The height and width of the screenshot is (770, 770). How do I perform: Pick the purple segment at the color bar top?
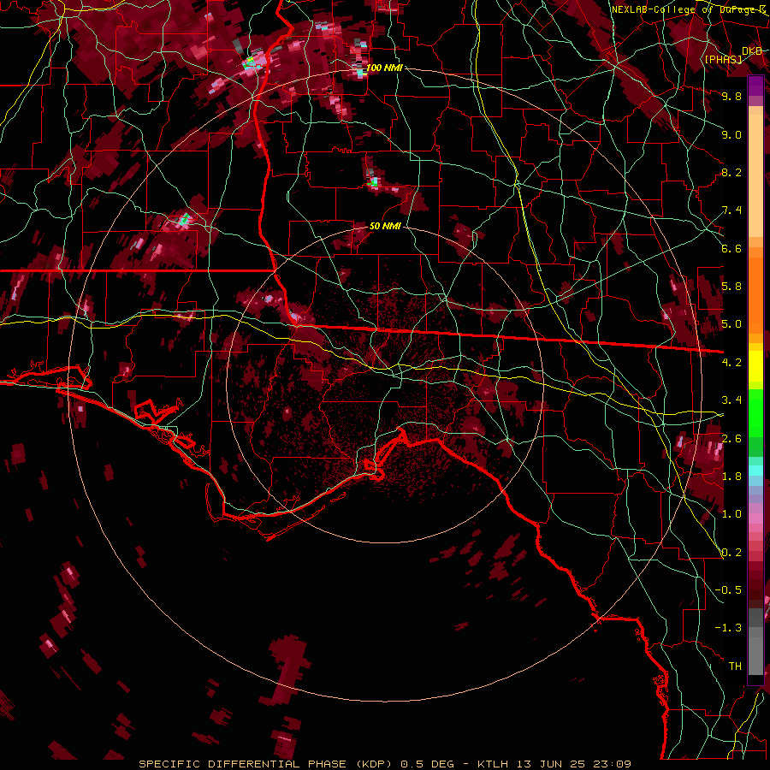(x=755, y=86)
